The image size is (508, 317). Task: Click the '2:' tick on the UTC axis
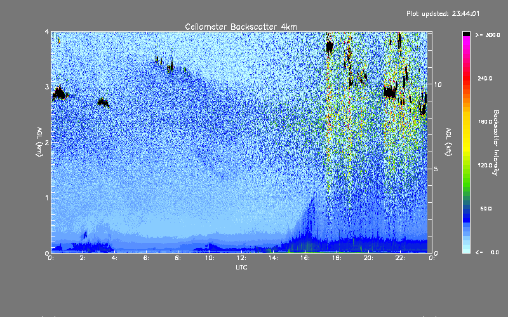point(83,258)
